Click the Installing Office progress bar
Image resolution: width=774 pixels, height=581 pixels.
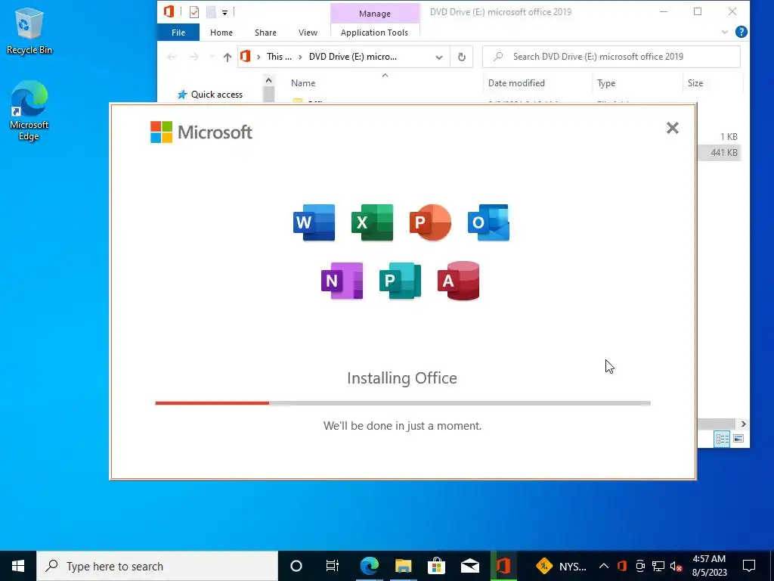click(403, 403)
